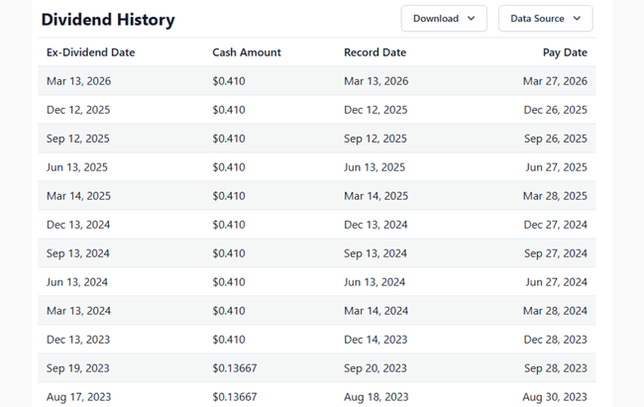Click the Dividend History heading
The image size is (644, 407).
coord(108,20)
